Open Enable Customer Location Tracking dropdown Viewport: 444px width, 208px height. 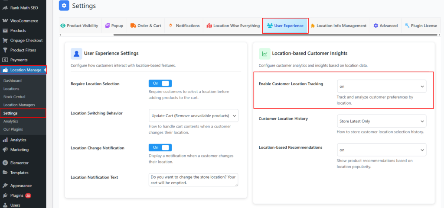[x=382, y=86]
